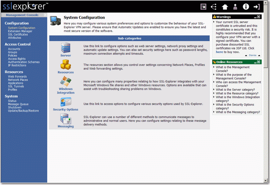Open 'What is the Messaging category?' link
The image size is (270, 185).
point(238,112)
